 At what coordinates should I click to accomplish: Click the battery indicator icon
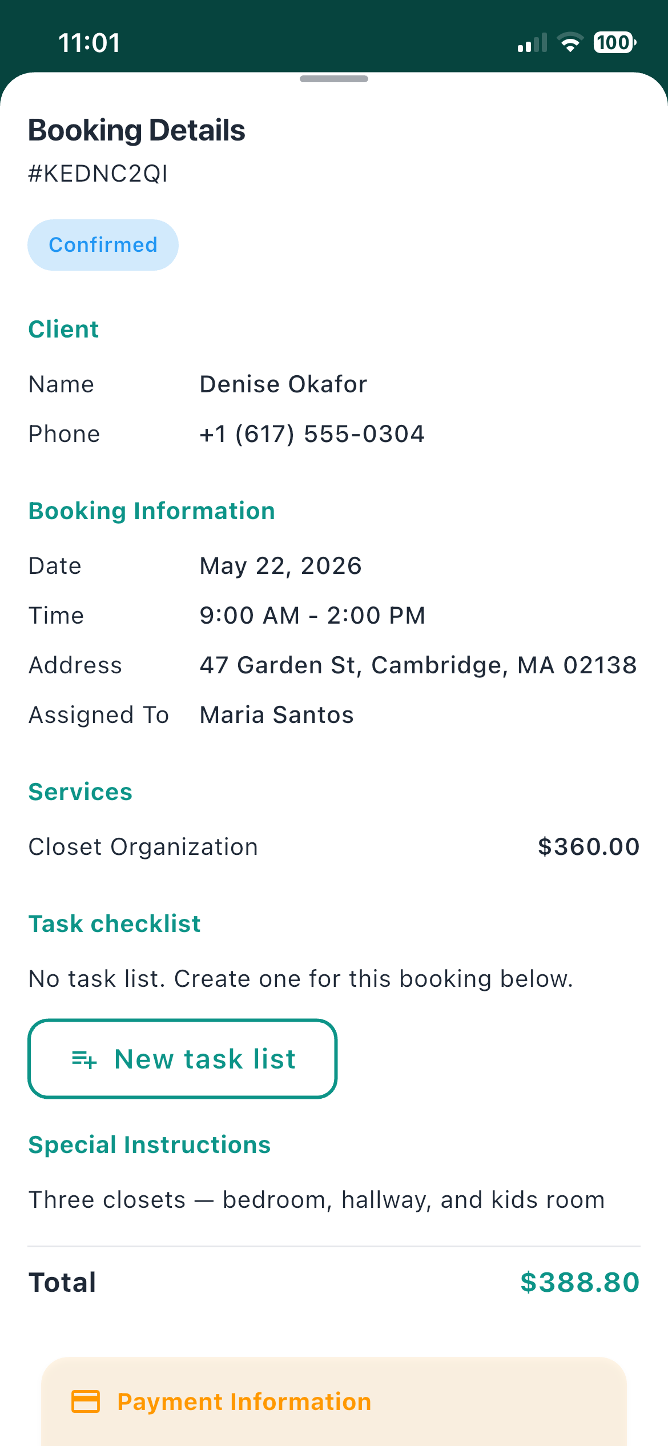[x=615, y=43]
